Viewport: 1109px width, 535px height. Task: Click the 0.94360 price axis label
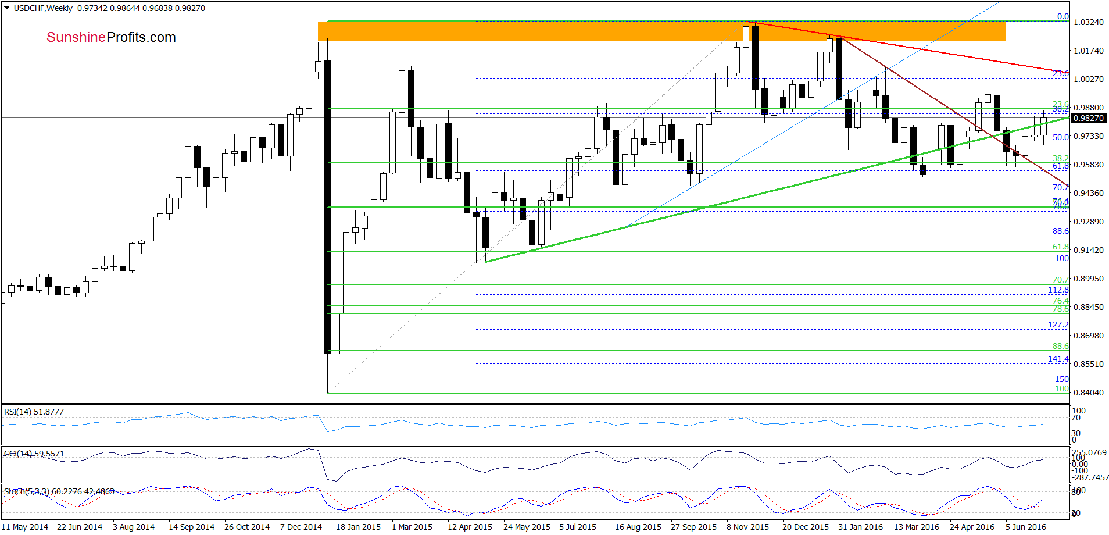(1089, 193)
